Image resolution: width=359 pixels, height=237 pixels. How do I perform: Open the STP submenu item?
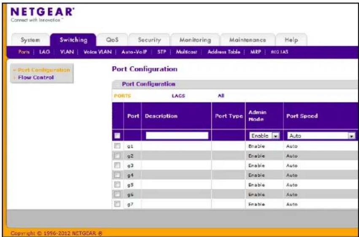point(162,52)
